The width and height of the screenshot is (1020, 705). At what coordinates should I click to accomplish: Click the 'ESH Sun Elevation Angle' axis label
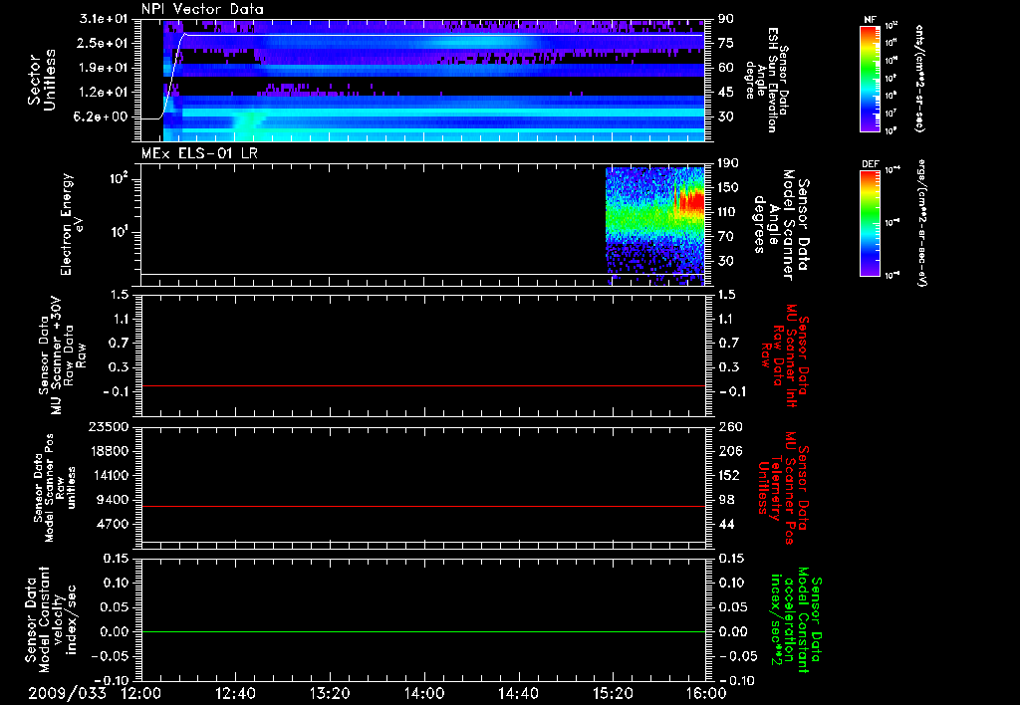point(766,80)
